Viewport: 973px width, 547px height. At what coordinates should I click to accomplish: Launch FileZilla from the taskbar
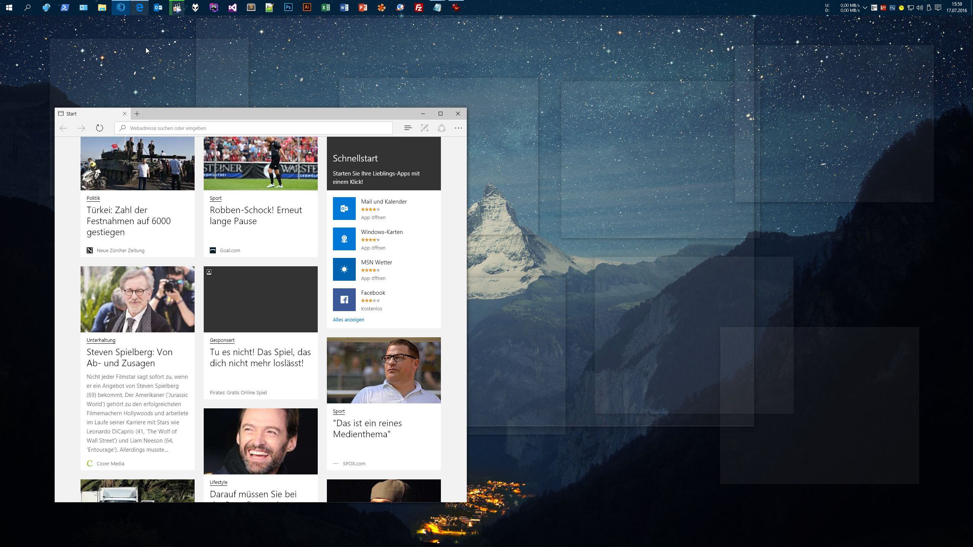[x=418, y=7]
